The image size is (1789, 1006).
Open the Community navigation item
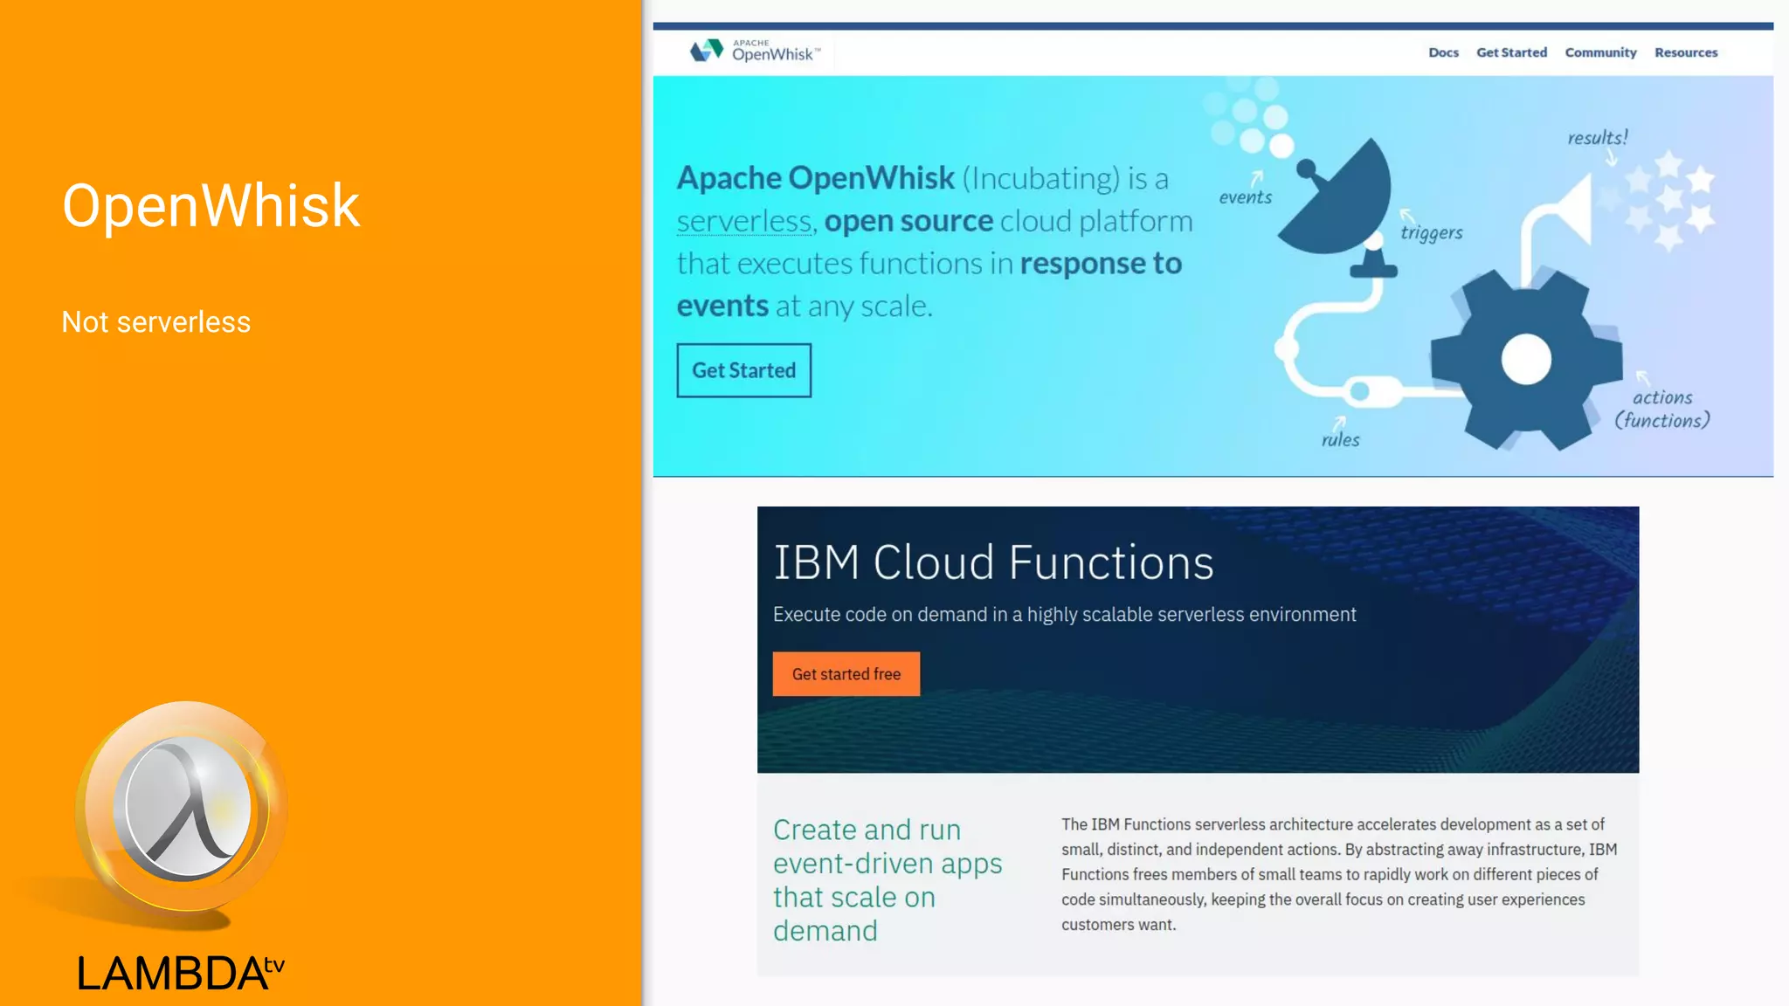tap(1600, 52)
